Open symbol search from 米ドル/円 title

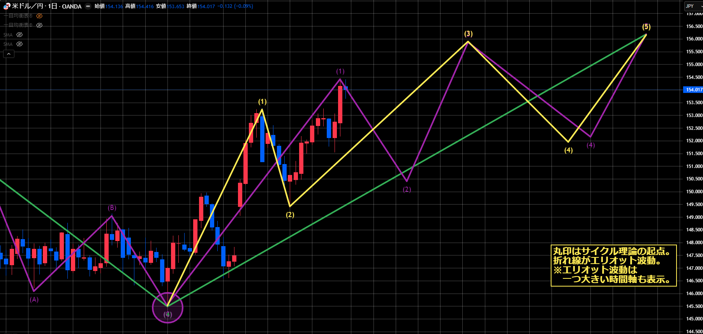[47, 6]
